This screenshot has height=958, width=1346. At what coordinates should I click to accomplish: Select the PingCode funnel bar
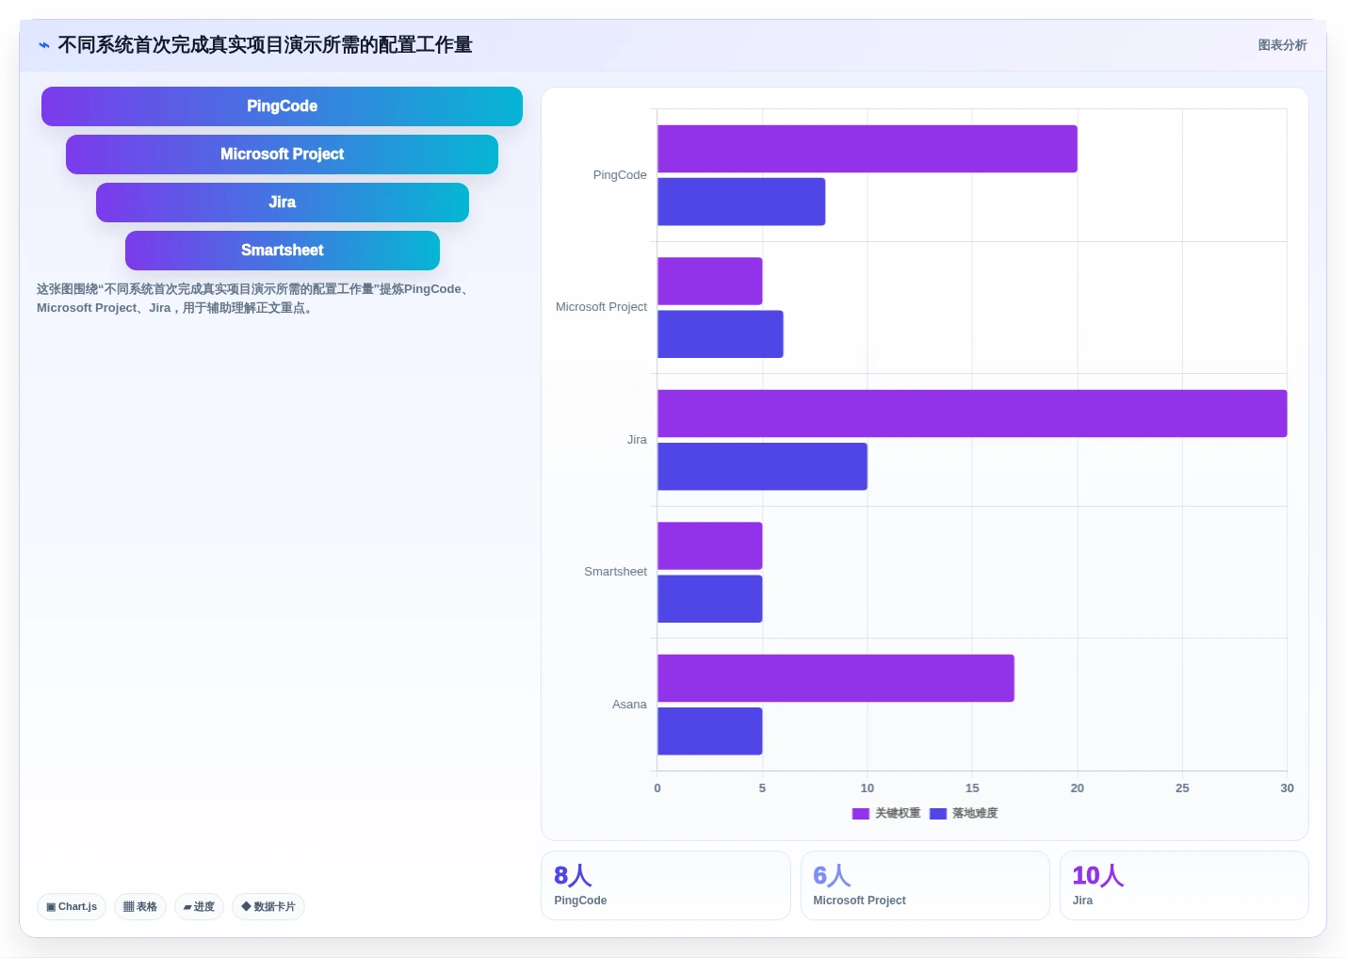pos(282,106)
